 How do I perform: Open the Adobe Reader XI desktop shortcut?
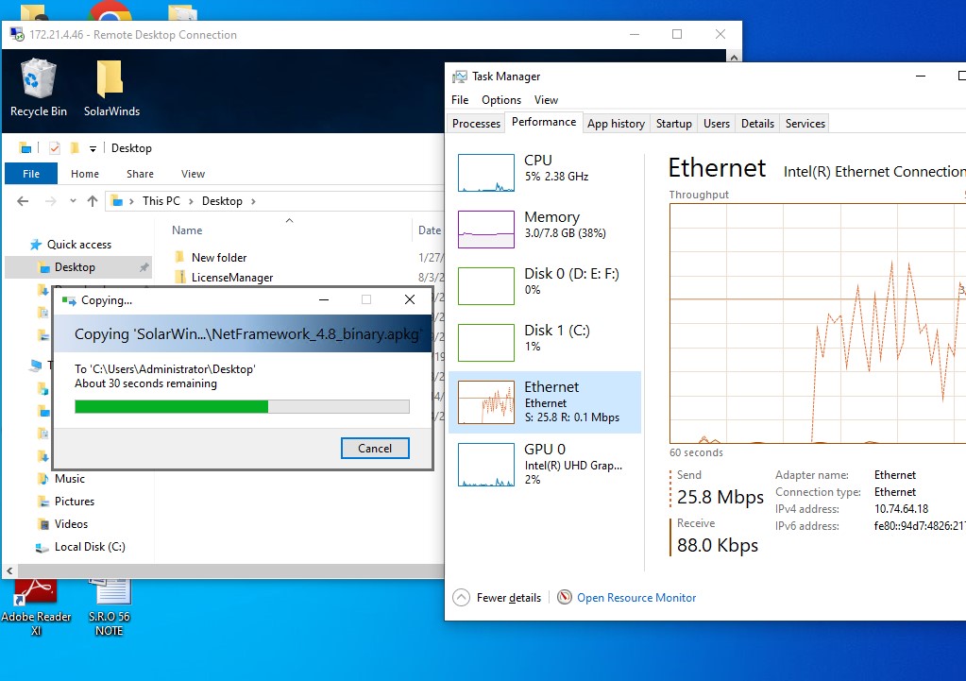coord(36,607)
